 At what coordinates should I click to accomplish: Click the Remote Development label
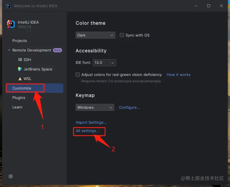32,50
